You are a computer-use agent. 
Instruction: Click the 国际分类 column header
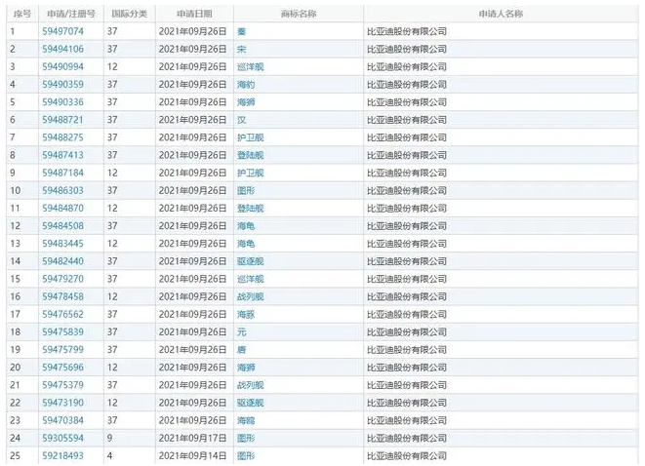[x=127, y=14]
